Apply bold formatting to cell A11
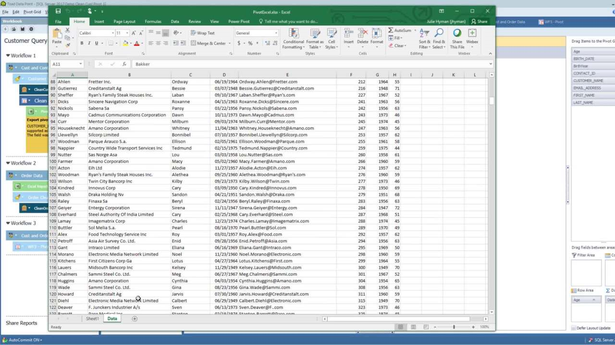Viewport: 615px width, 345px height. click(x=82, y=43)
